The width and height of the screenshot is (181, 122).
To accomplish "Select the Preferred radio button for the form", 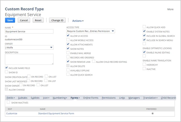I will pyautogui.click(x=153, y=114).
